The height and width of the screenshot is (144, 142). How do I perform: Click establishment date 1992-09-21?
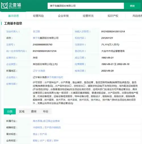(107, 58)
